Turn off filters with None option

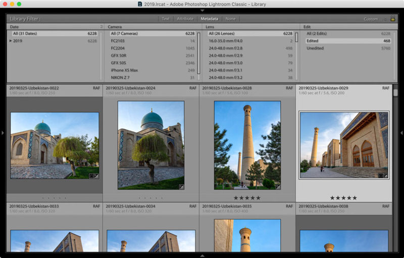[230, 19]
